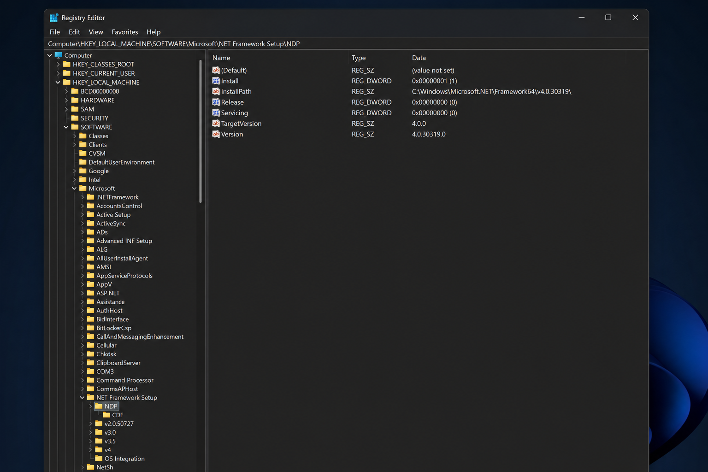The height and width of the screenshot is (472, 708).
Task: Click the InstallPath string value icon
Action: coord(216,91)
